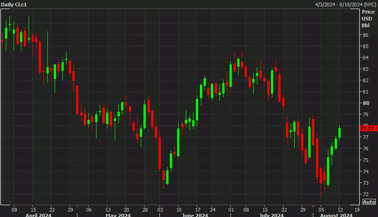
Task: Select the 82 price axis label
Action: 365,80
